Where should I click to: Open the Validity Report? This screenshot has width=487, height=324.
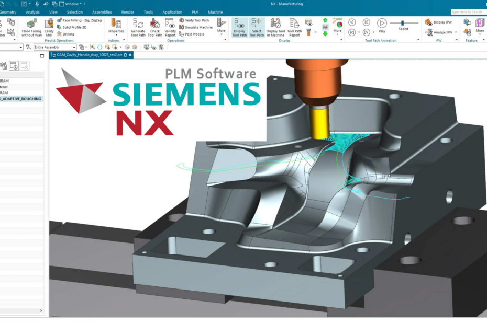click(170, 28)
